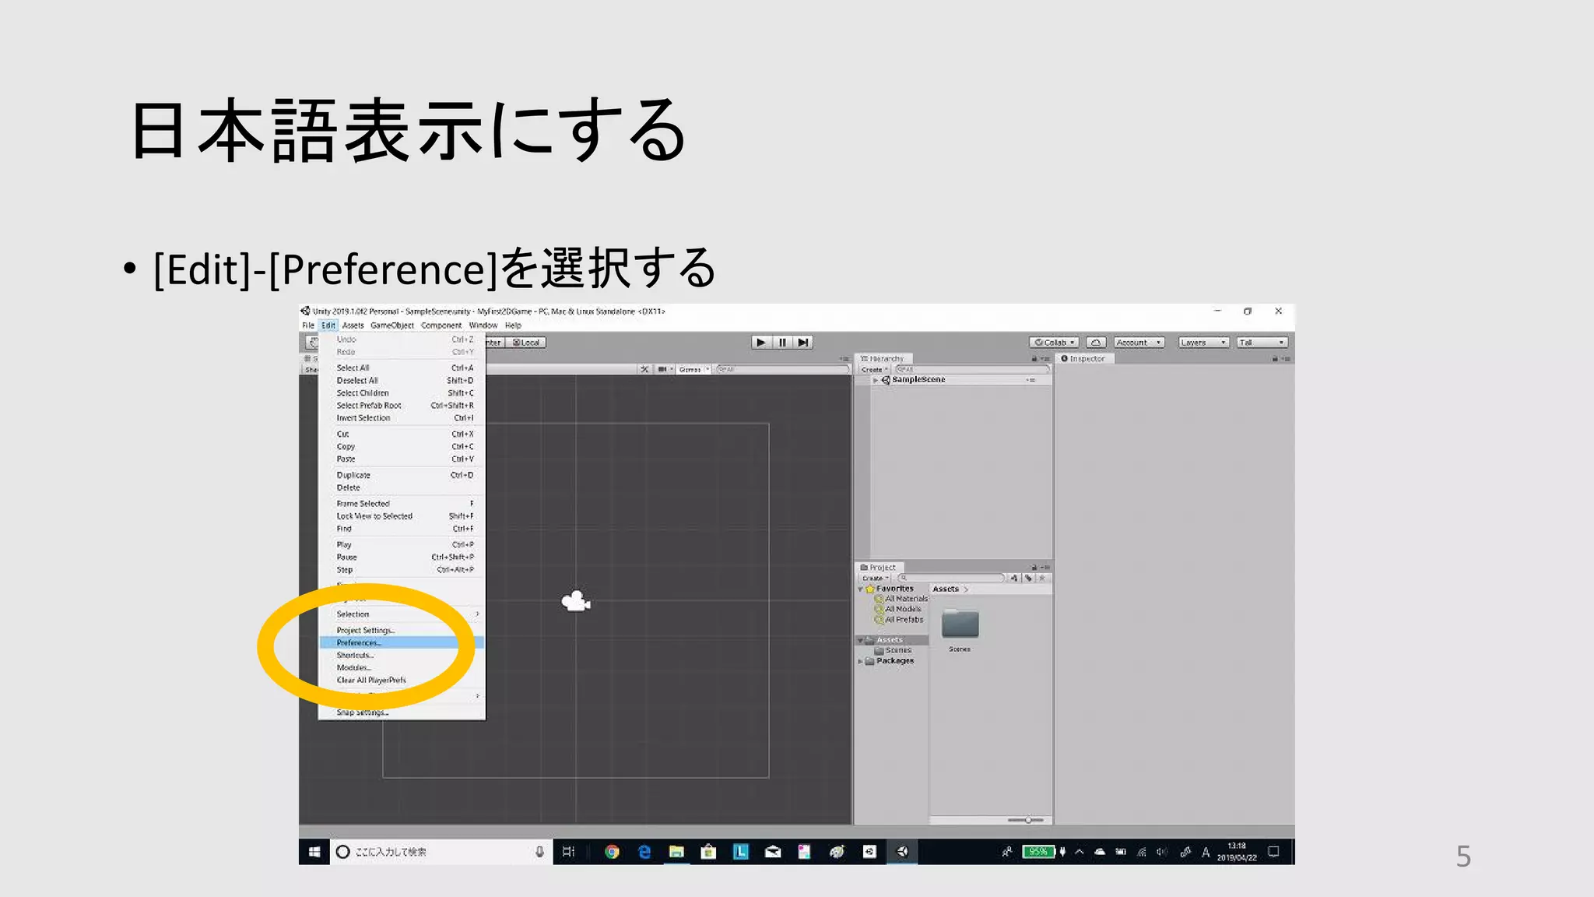Choose Modules... in the Edit menu
1594x897 pixels.
pos(402,667)
